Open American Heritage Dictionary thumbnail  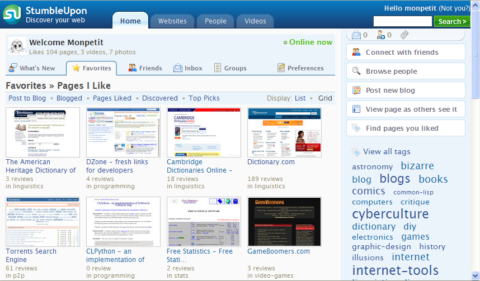coord(43,132)
